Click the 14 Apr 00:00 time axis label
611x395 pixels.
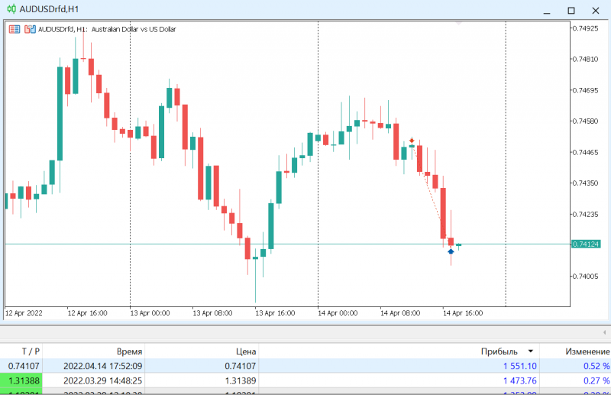338,312
